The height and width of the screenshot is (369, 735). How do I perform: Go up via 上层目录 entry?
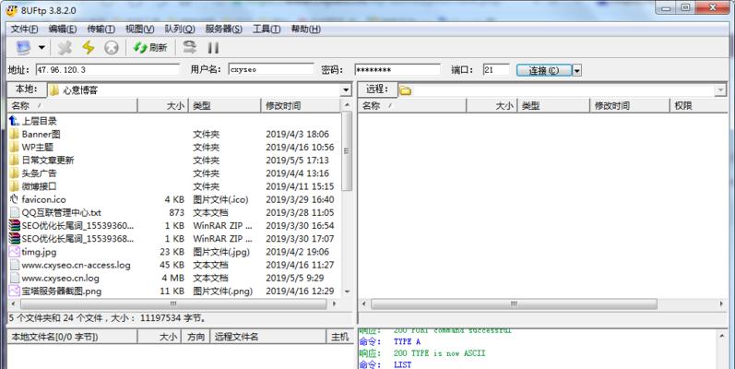33,121
